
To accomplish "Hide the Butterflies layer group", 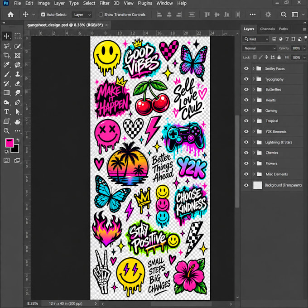I will coord(246,89).
